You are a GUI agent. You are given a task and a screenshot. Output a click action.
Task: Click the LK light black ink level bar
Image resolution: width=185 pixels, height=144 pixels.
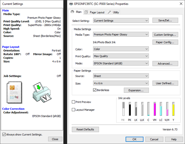(136, 109)
